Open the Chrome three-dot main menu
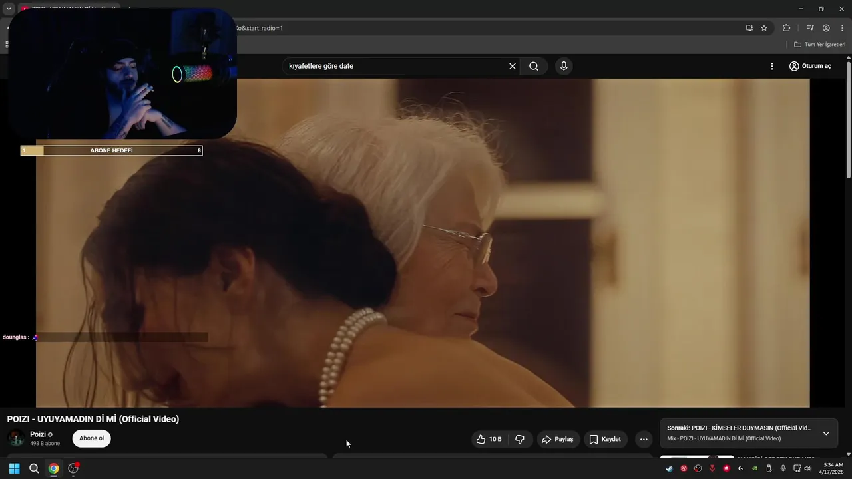The image size is (852, 479). click(x=842, y=28)
